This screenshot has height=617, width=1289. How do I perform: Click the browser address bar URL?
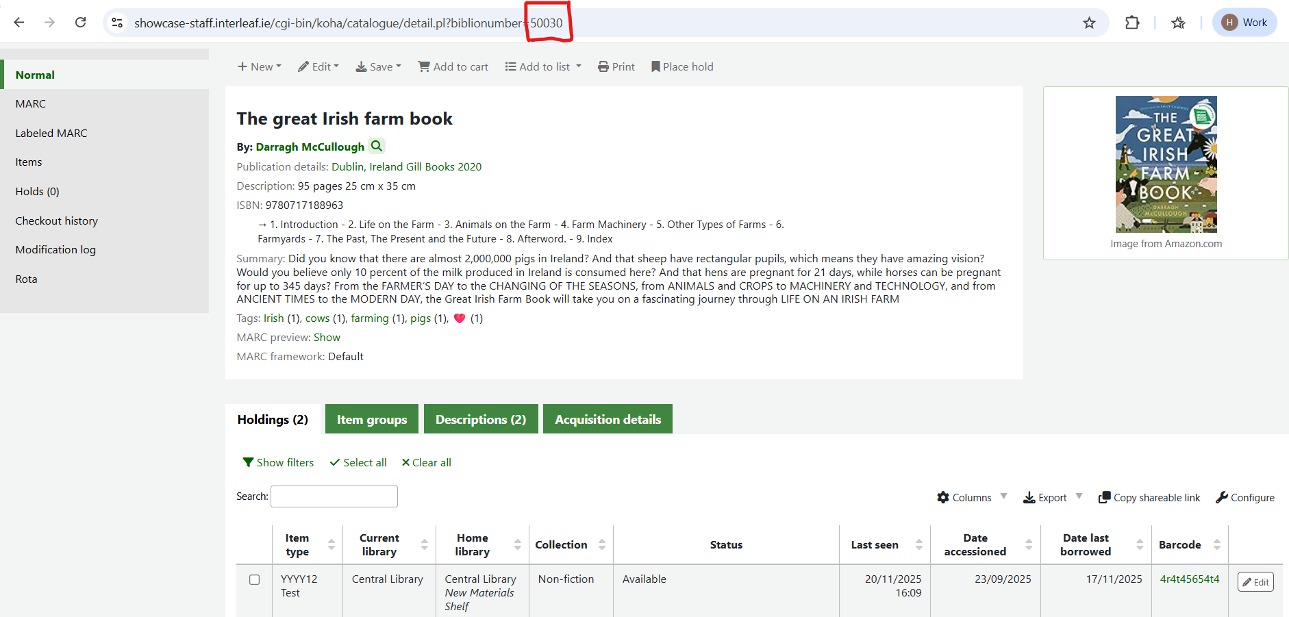click(348, 23)
